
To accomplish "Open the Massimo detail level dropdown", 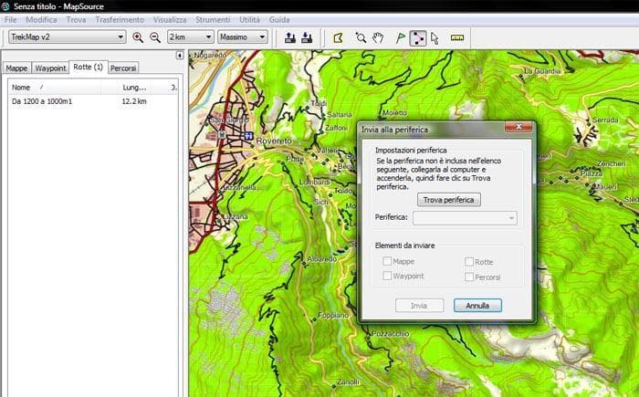I will [x=243, y=37].
